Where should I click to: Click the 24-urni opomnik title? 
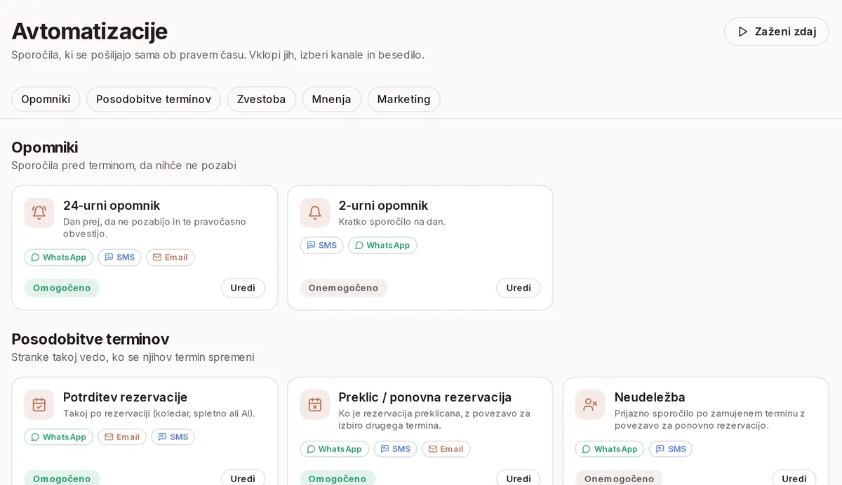point(112,206)
